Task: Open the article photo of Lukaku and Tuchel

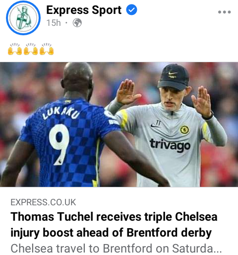Action: [119, 124]
